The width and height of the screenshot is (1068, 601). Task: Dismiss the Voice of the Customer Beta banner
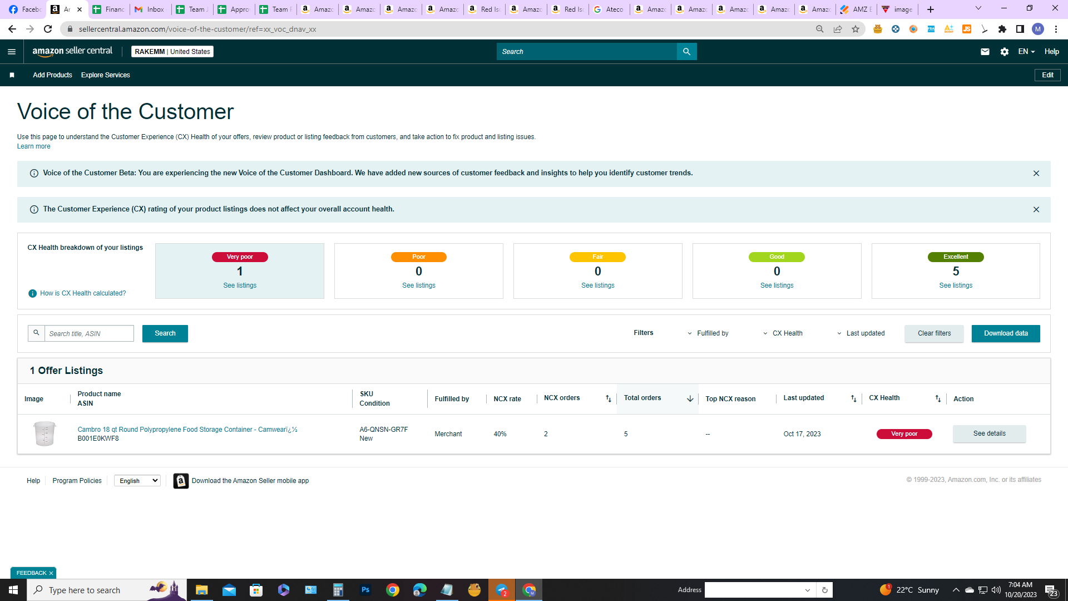(1036, 174)
